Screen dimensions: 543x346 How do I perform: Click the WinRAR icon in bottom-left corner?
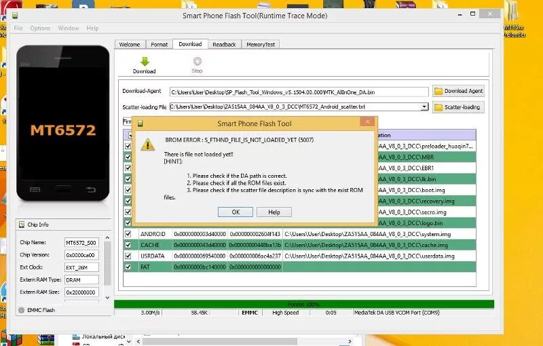[46, 340]
